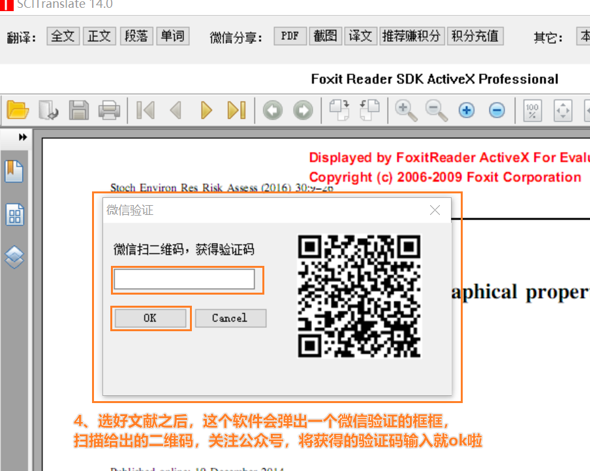Click the 全文 translation button
This screenshot has width=590, height=471.
63,36
